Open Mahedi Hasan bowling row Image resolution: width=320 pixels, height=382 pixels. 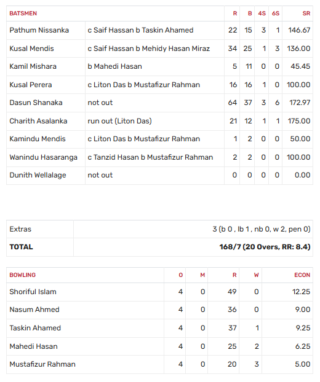point(159,346)
